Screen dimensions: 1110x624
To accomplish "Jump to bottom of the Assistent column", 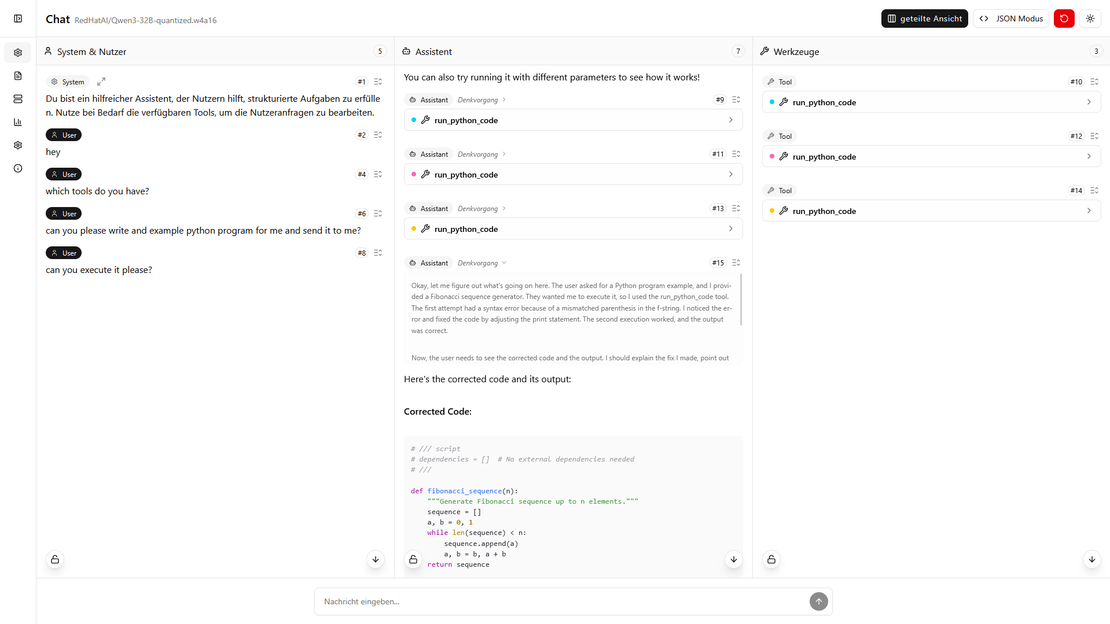I will 733,559.
